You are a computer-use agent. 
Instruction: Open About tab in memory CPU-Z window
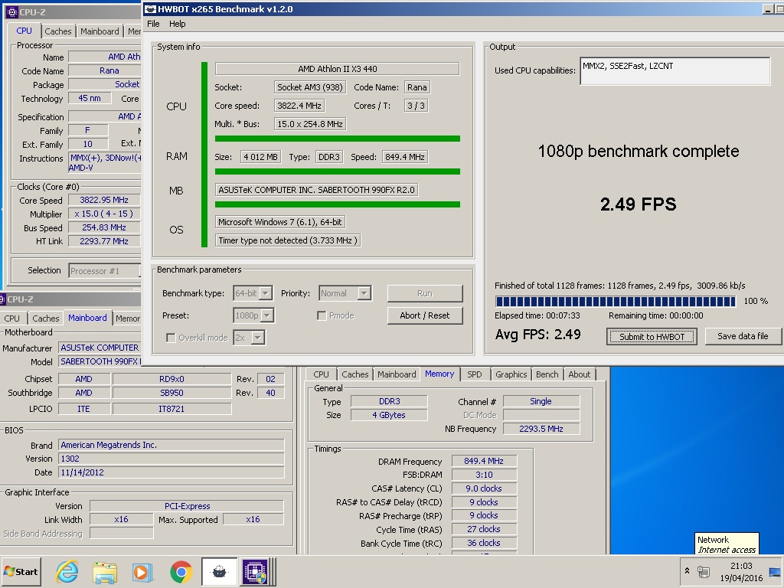(x=579, y=374)
